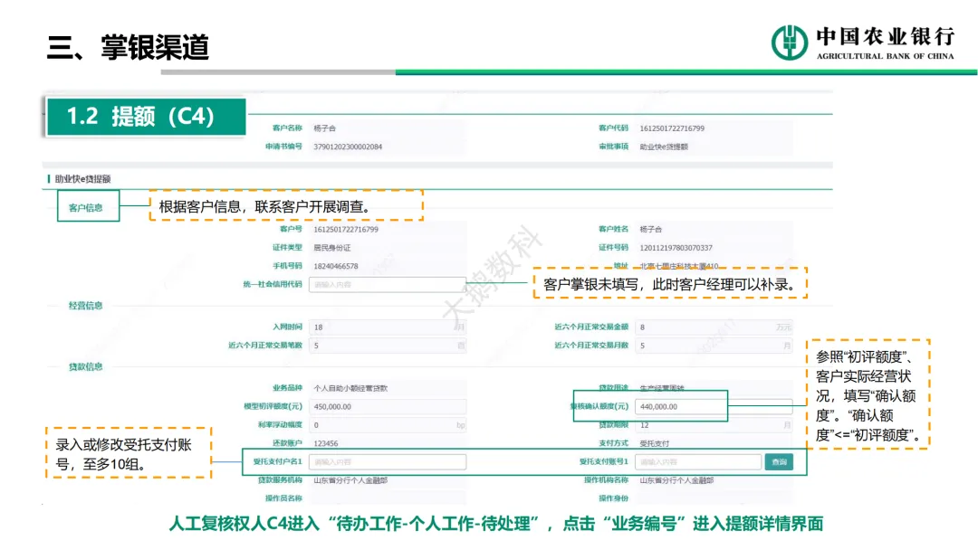Image resolution: width=978 pixels, height=550 pixels.
Task: Go to the 贷款信息 section heading
Action: 86,367
